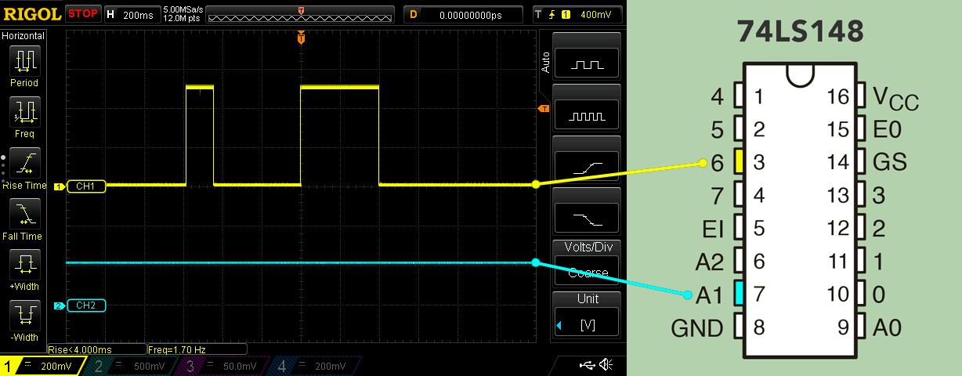Toggle the CH1 channel label
Viewport: 962px width, 376px height.
(x=85, y=186)
